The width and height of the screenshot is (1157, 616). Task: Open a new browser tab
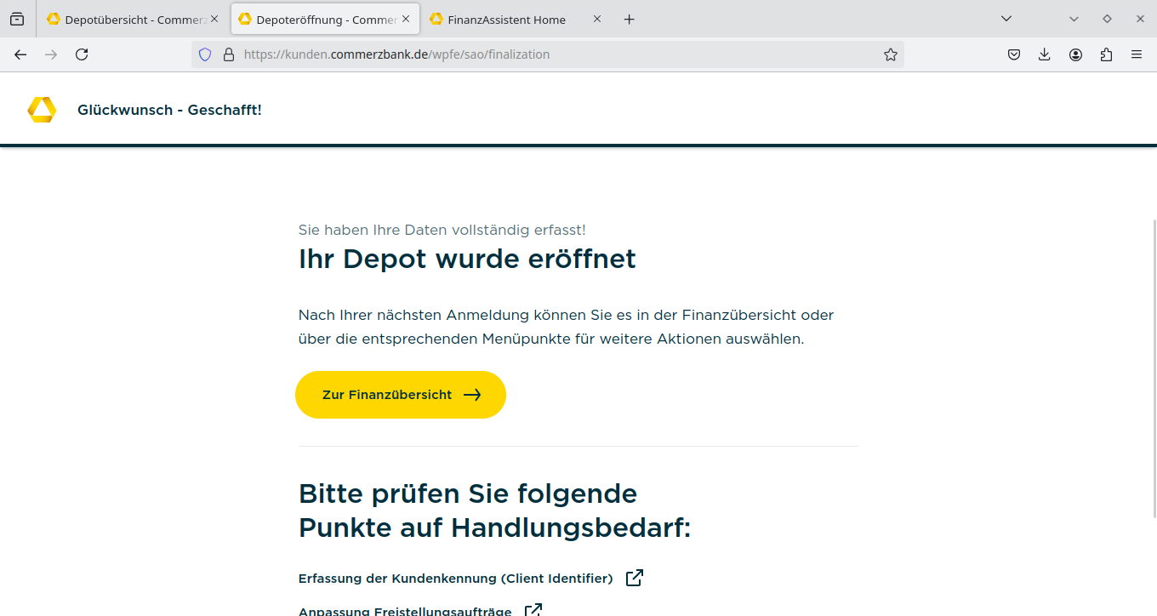click(x=629, y=20)
